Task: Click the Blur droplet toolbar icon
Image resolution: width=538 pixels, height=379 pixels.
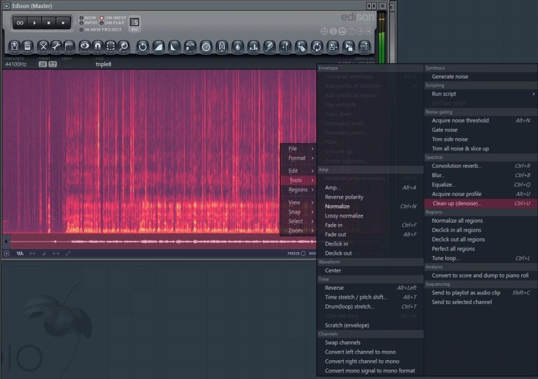Action: tap(237, 46)
